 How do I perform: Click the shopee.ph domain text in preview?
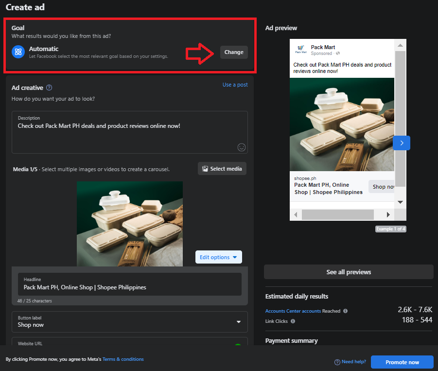coord(305,178)
